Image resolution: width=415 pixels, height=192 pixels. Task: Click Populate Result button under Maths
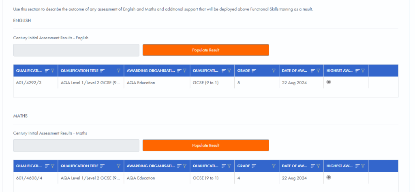pos(205,145)
